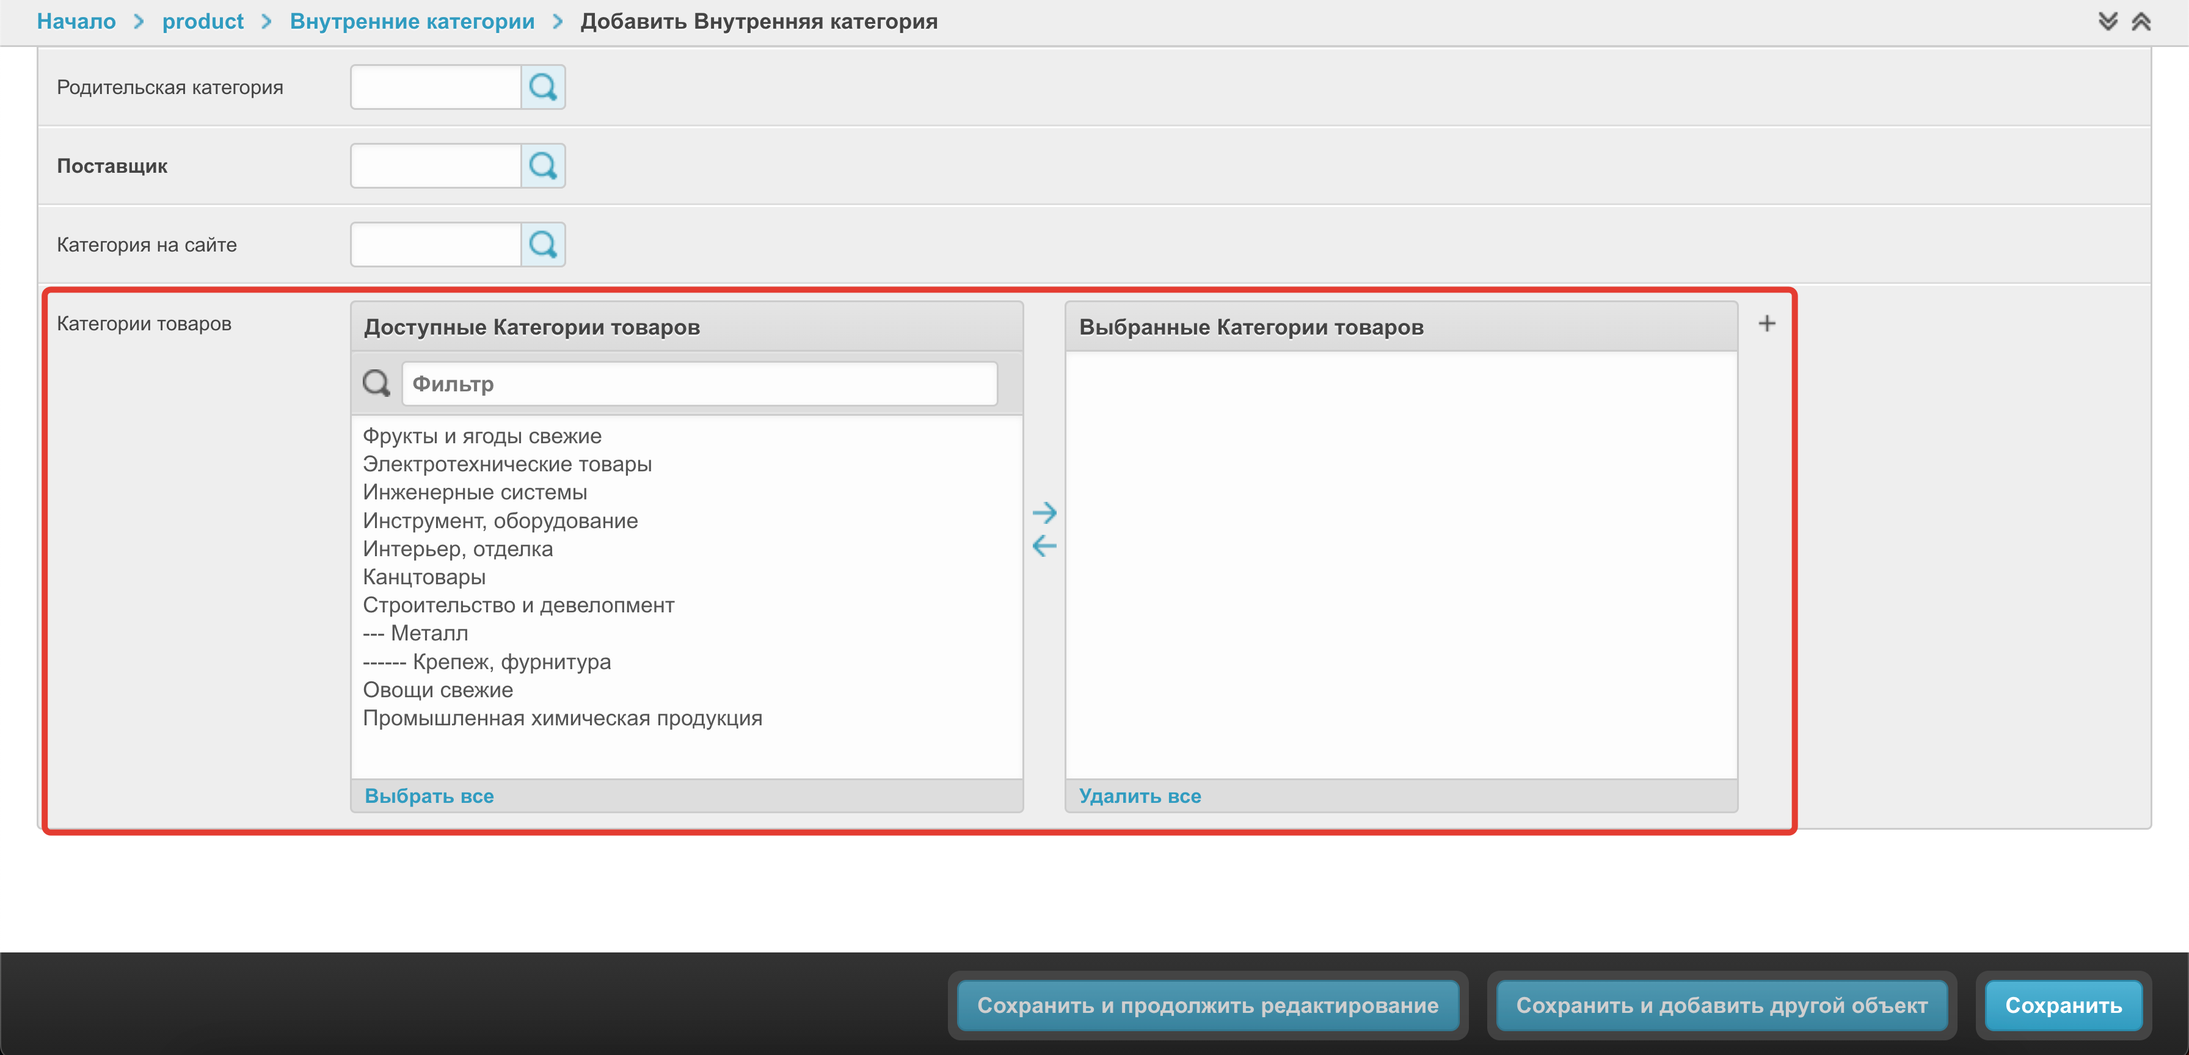The width and height of the screenshot is (2189, 1055).
Task: Click Удалить все link
Action: (x=1140, y=796)
